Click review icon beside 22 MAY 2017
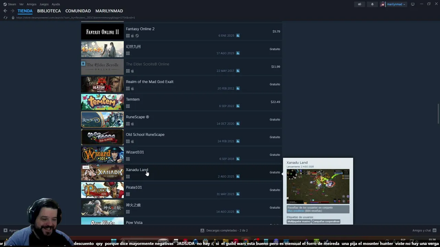The width and height of the screenshot is (440, 247). click(x=238, y=71)
